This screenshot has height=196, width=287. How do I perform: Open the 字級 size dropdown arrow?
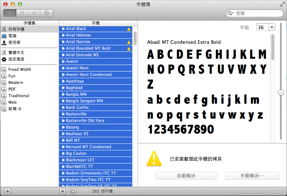click(x=272, y=27)
